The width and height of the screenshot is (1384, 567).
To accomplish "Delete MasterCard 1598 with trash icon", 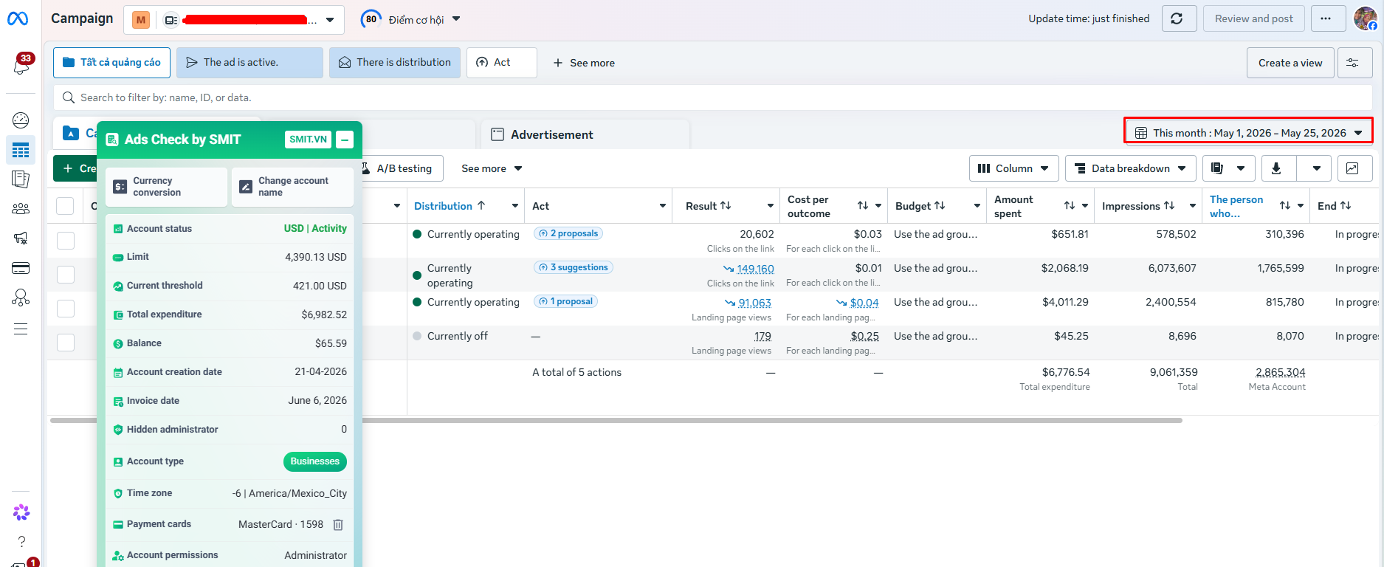I will pos(338,525).
